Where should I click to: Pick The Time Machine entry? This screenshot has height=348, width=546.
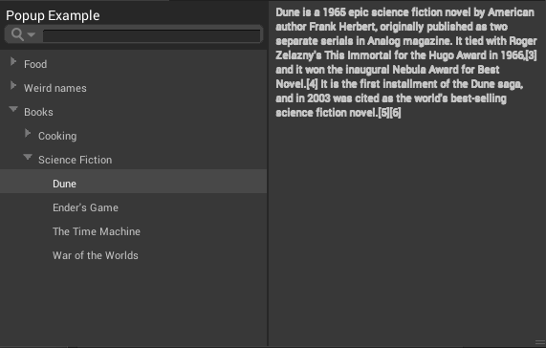click(x=97, y=231)
